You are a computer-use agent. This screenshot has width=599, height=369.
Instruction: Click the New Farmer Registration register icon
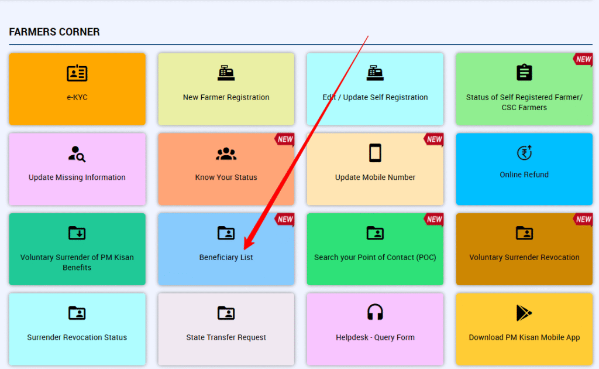226,73
